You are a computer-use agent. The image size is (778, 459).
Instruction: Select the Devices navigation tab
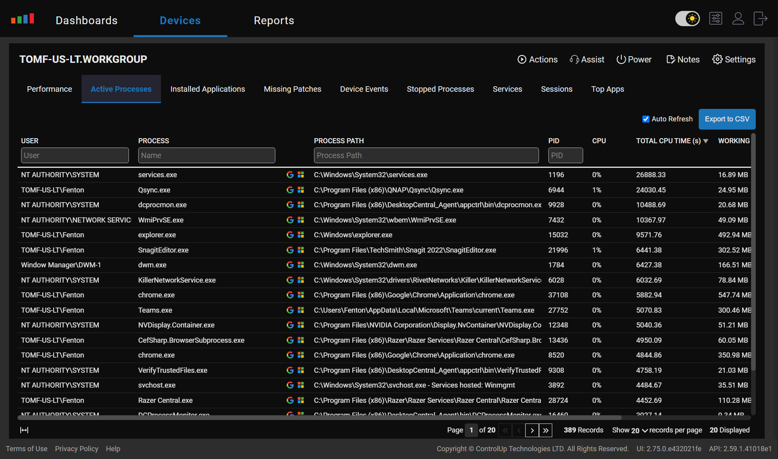(x=180, y=20)
